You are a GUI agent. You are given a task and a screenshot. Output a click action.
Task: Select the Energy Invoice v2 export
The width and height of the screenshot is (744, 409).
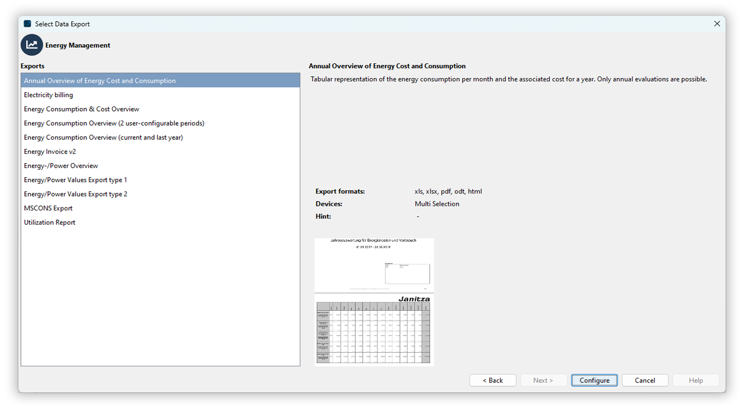pyautogui.click(x=50, y=151)
